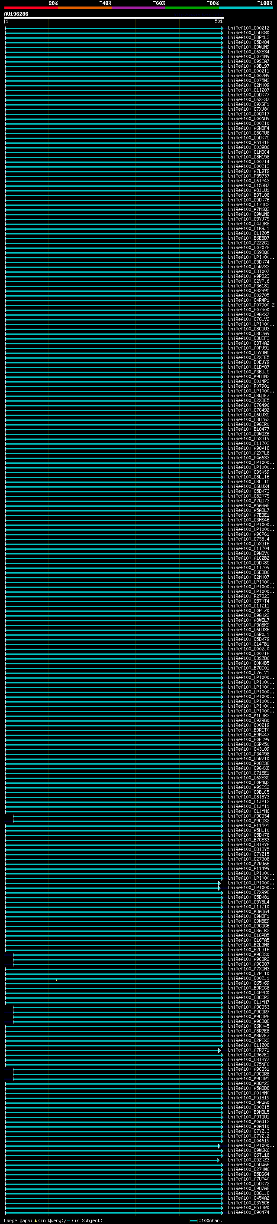
Task: Select the UniRef100_Q6TP43 label
Action: pos(248,181)
